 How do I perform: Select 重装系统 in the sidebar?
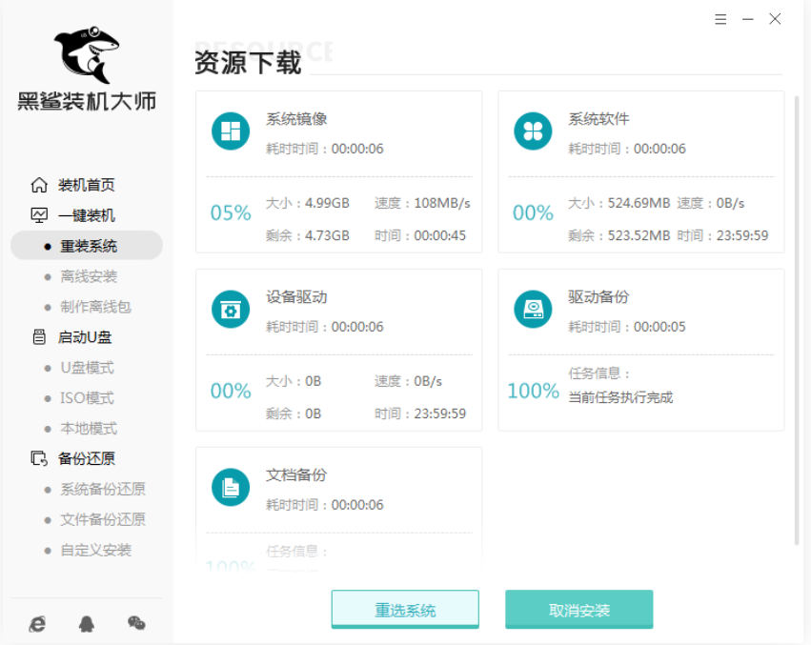click(89, 246)
